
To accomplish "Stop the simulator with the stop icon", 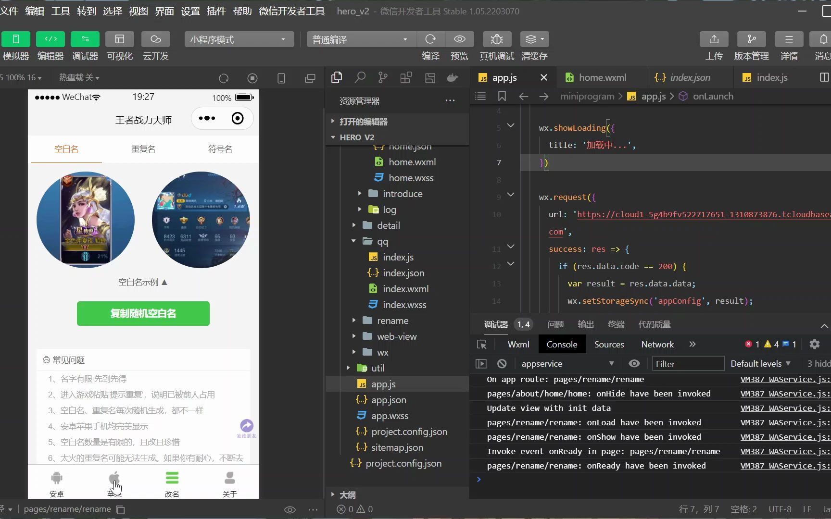I will click(x=252, y=78).
